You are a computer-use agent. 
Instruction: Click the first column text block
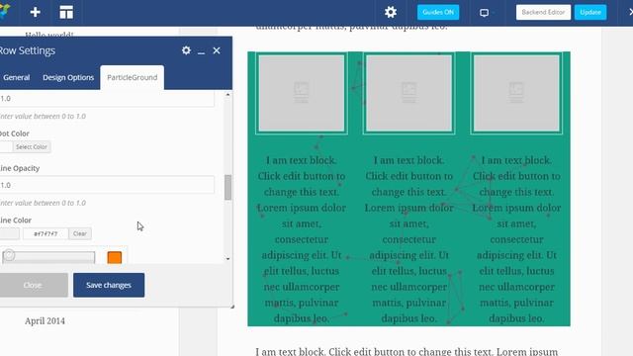point(302,239)
